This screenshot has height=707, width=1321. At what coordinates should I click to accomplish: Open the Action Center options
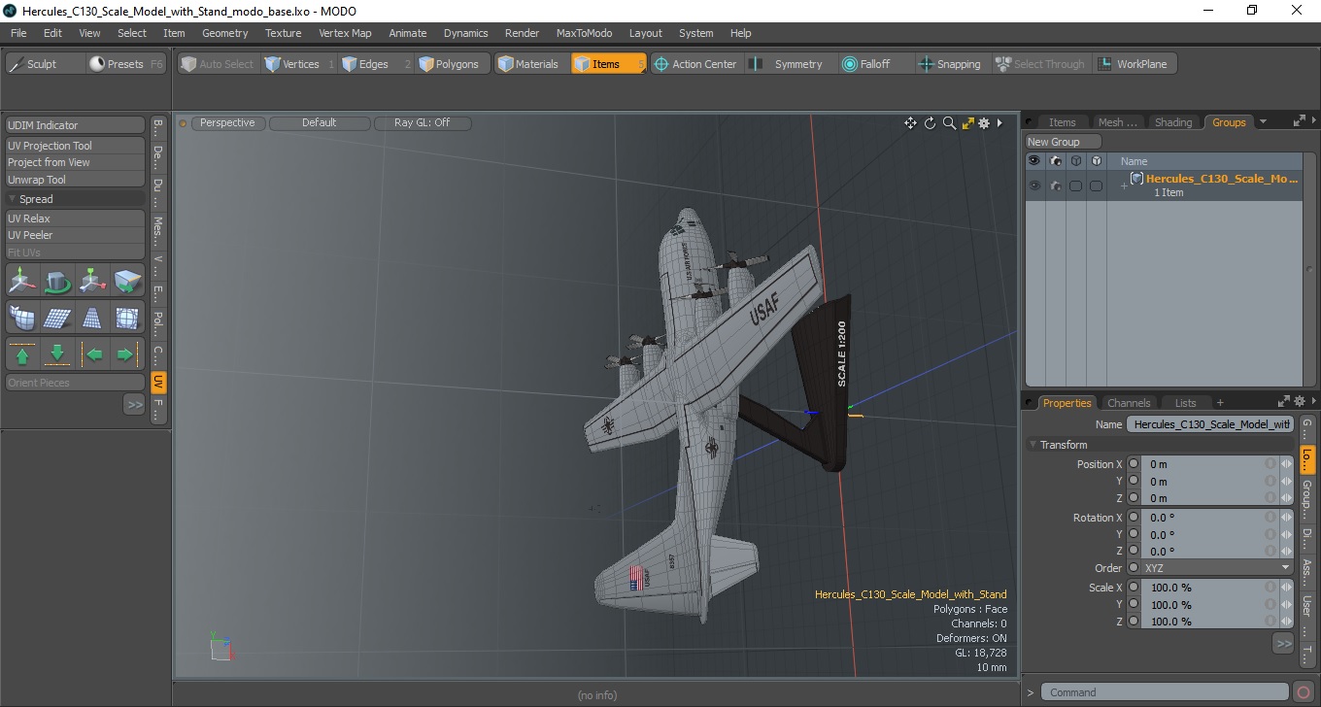[x=697, y=64]
